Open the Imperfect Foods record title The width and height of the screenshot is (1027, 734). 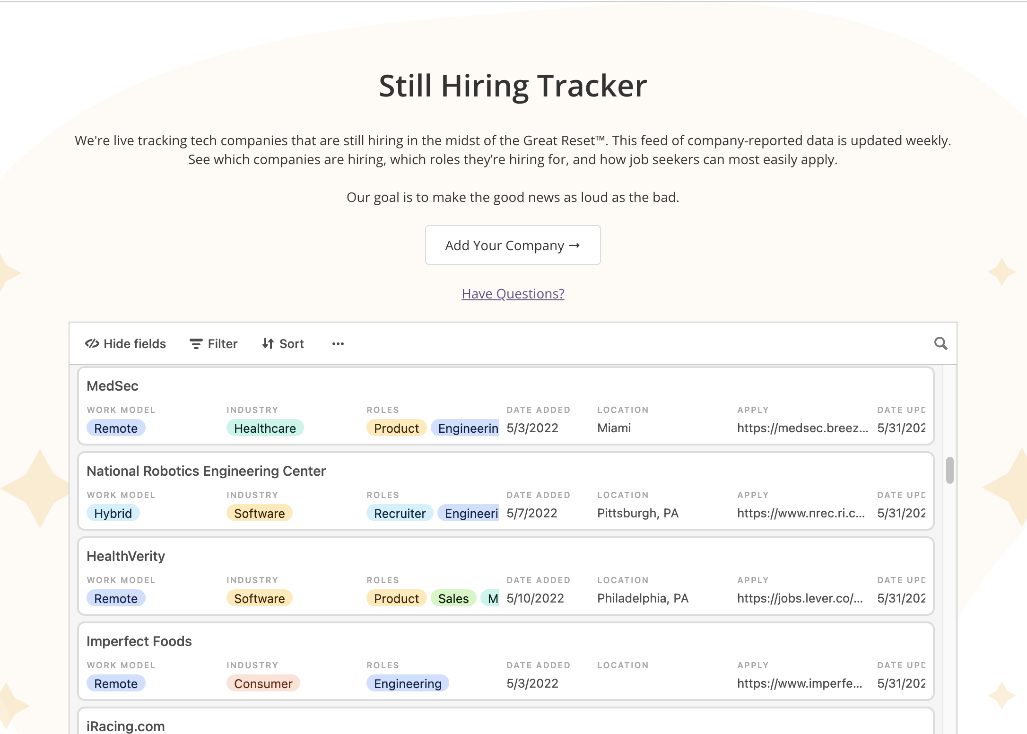pyautogui.click(x=139, y=641)
